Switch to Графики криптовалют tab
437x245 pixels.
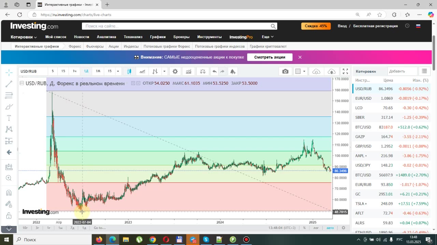(268, 46)
